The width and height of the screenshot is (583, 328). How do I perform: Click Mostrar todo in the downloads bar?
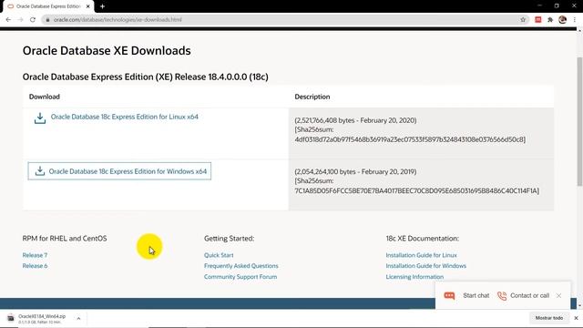[x=549, y=318]
